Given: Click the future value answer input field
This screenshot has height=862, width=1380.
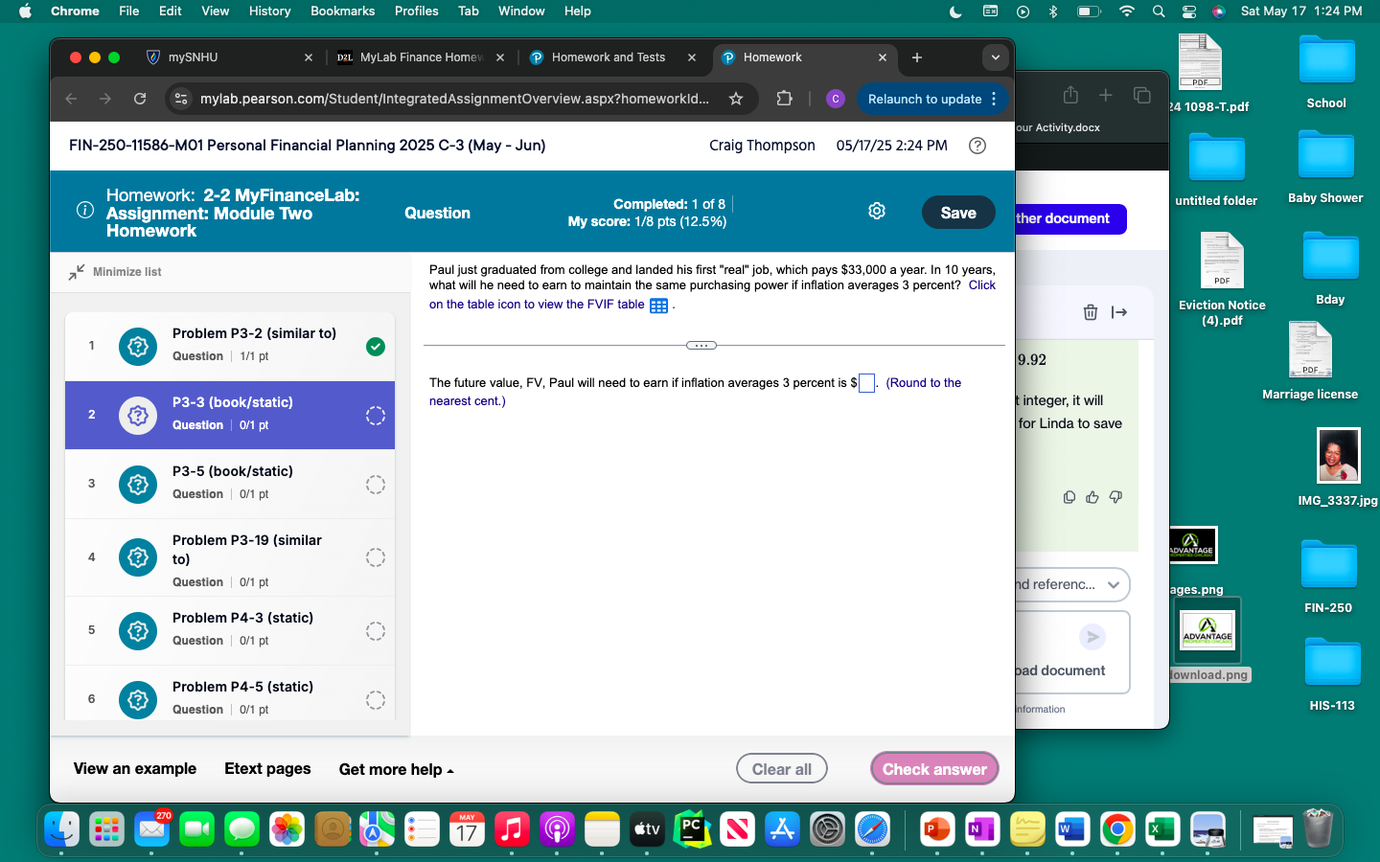Looking at the screenshot, I should 866,383.
